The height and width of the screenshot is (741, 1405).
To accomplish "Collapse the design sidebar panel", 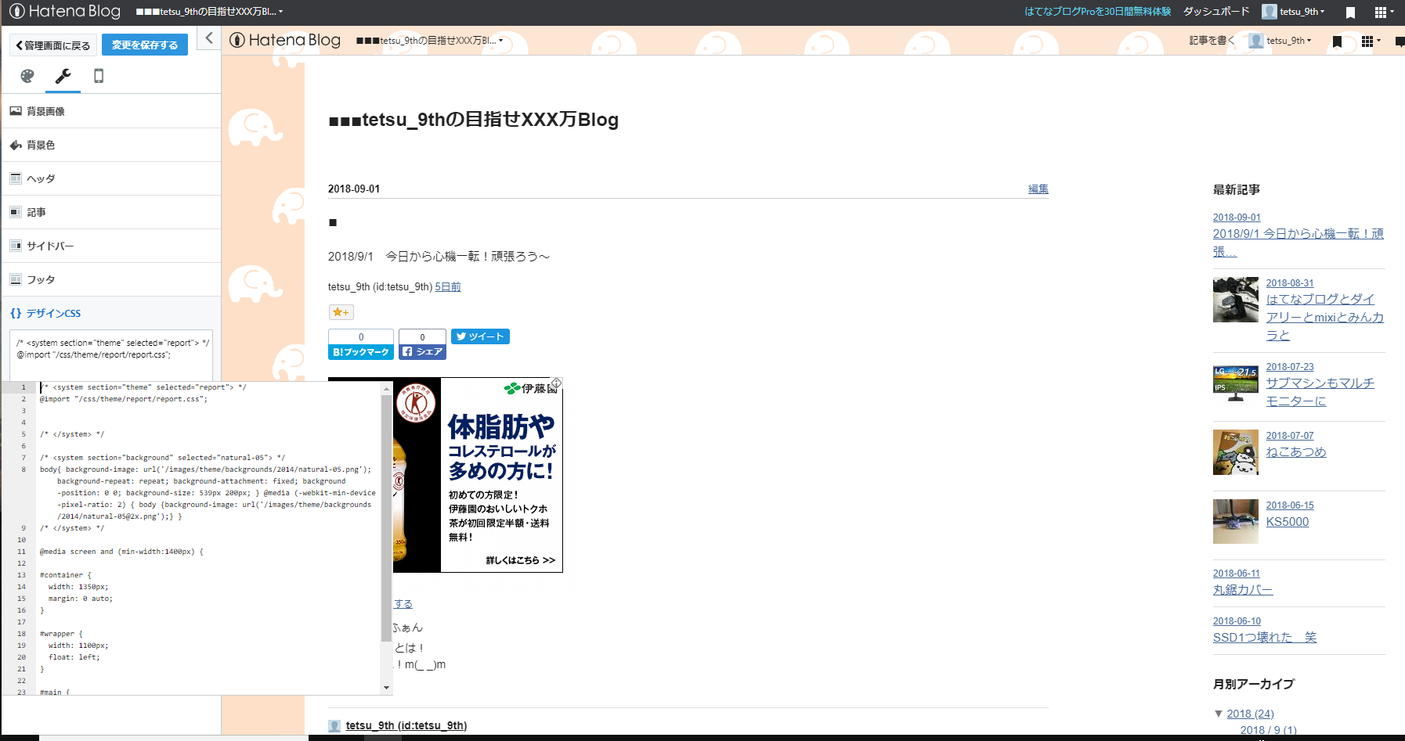I will click(208, 37).
